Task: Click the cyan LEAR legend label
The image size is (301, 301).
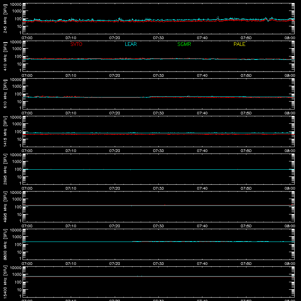Action: (131, 44)
